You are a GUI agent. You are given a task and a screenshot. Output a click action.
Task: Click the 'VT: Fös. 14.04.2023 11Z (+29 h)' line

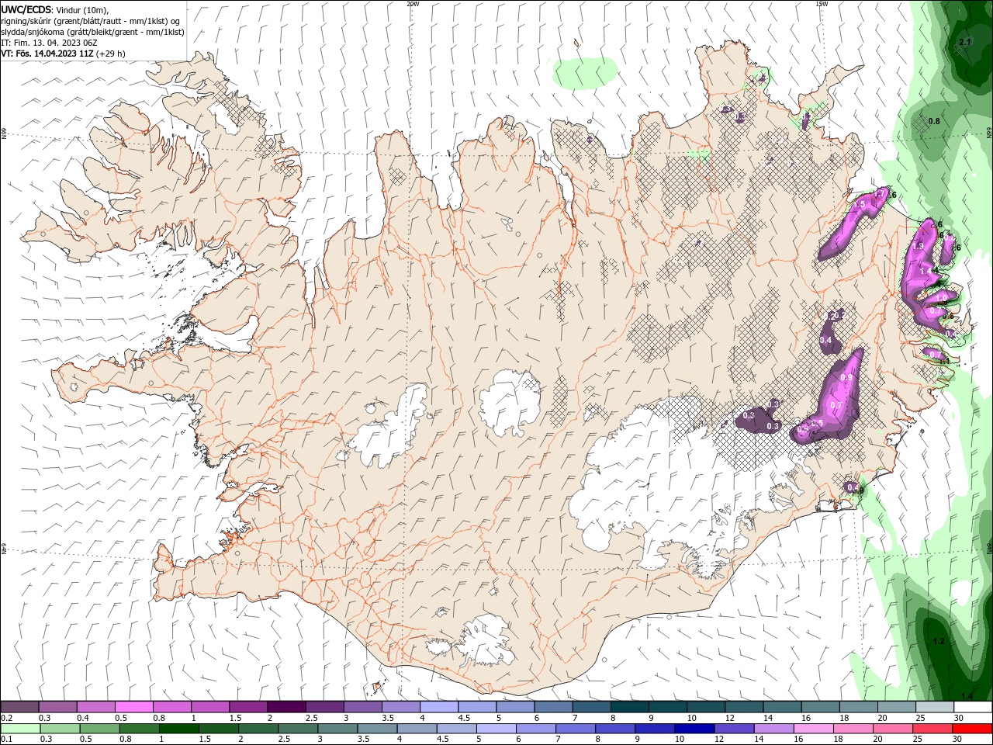tap(64, 54)
